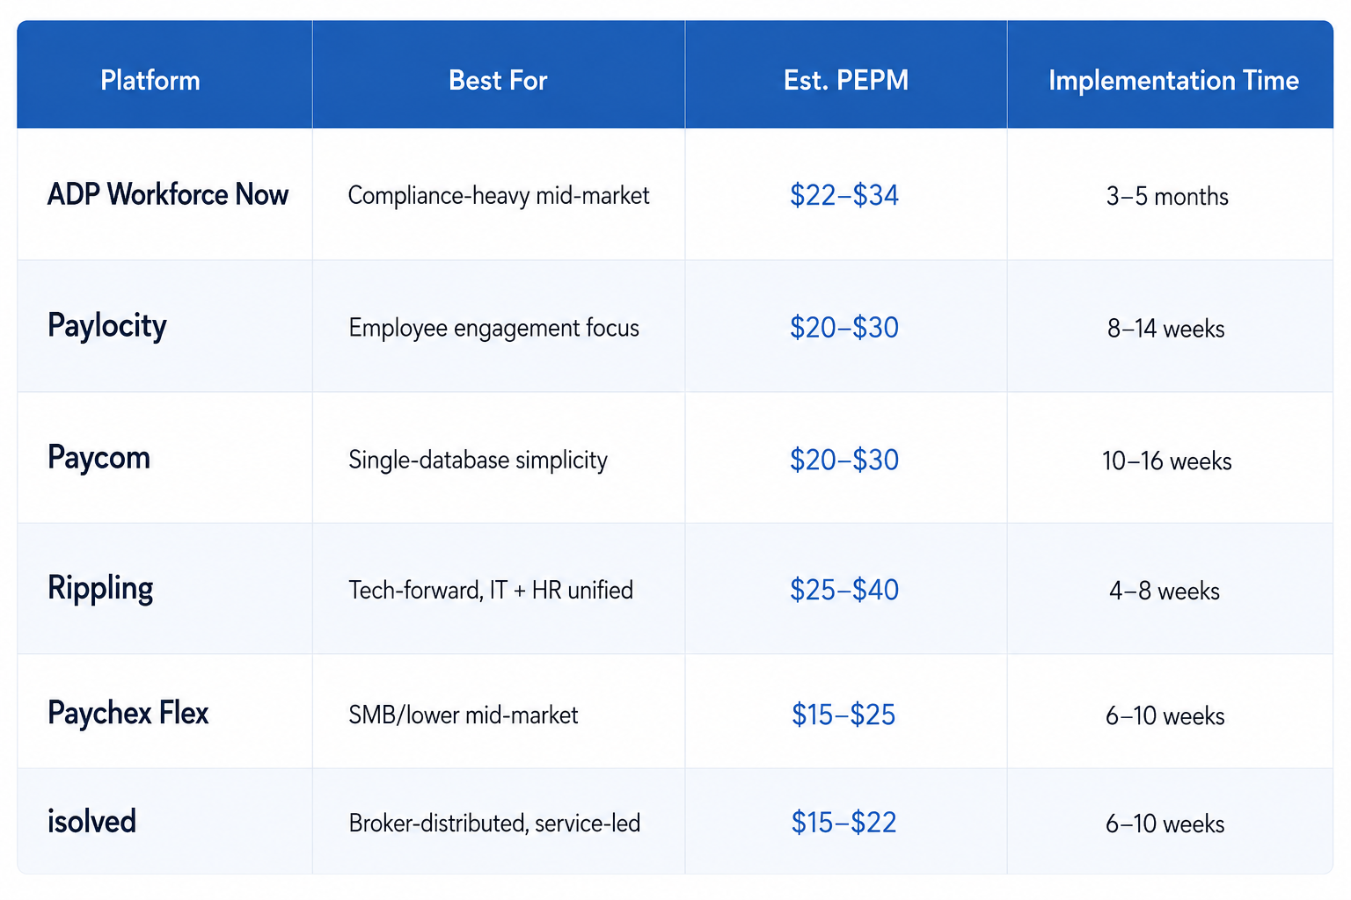The image size is (1351, 900).
Task: Click the "$25–$40" price for Rippling
Action: pyautogui.click(x=844, y=590)
